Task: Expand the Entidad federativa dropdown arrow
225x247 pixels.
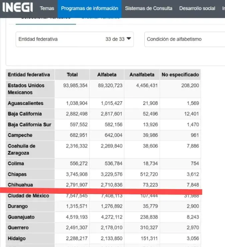Action: 129,39
